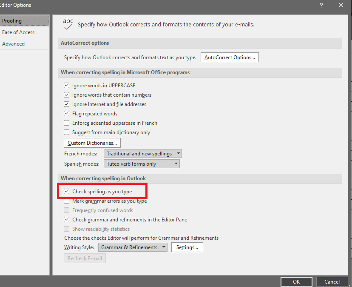Click the Recheck E-mail button
The image size is (352, 287).
coord(85,258)
